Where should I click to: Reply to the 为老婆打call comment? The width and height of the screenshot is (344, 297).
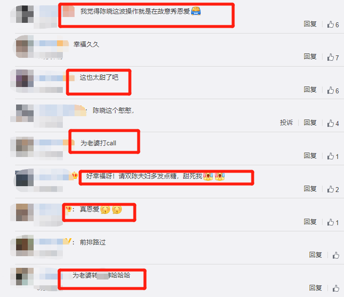coord(310,156)
